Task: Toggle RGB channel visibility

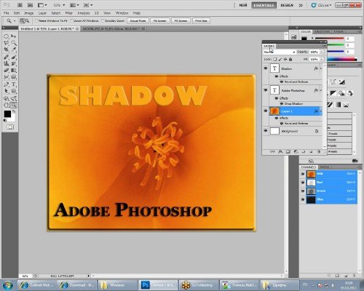Action: (303, 174)
